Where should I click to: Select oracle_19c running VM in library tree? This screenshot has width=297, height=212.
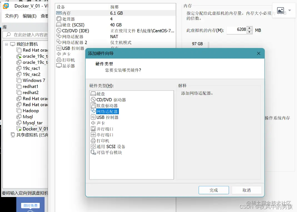click(x=32, y=56)
